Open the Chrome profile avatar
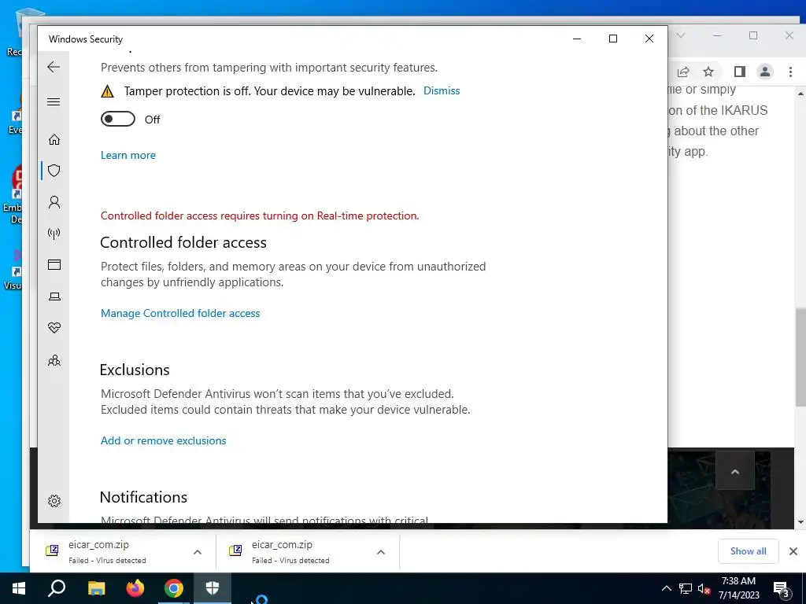Screen dimensions: 806x604 765,72
